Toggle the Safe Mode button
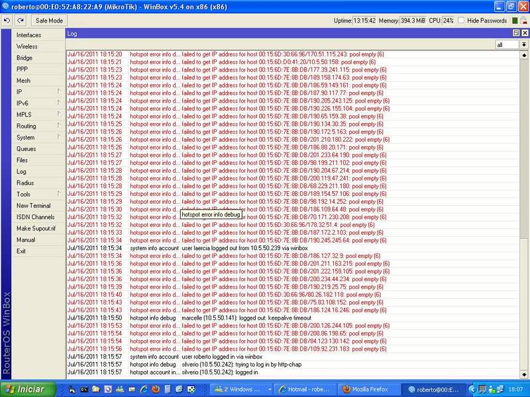 click(x=49, y=21)
